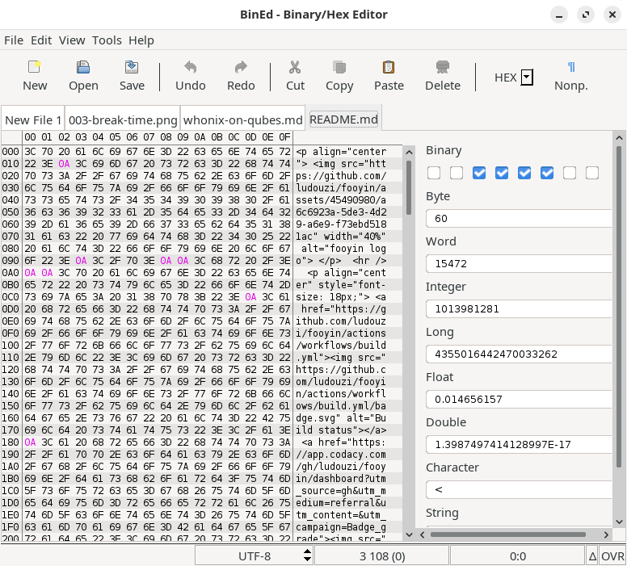Click the Double value field
The width and height of the screenshot is (627, 566).
click(x=519, y=444)
